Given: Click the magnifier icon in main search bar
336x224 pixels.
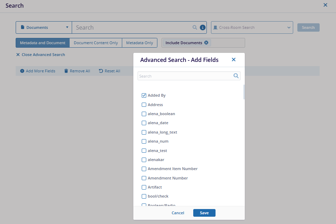Looking at the screenshot, I should (x=195, y=27).
